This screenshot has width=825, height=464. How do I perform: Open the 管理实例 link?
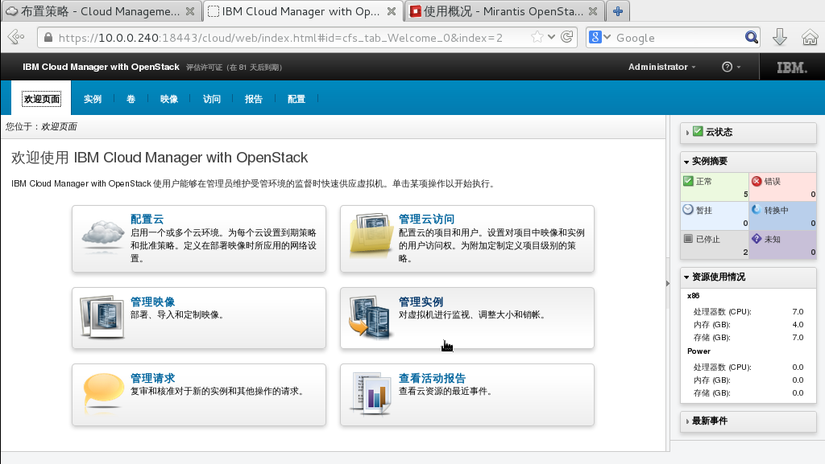tap(421, 302)
